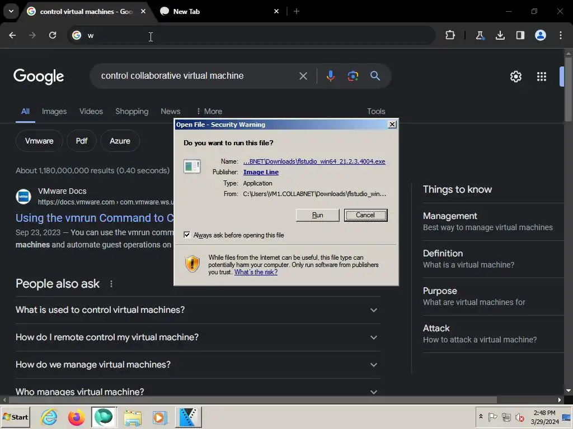Click the horizontal scrollbar thumb
Screen dimensions: 573x429
point(252,400)
